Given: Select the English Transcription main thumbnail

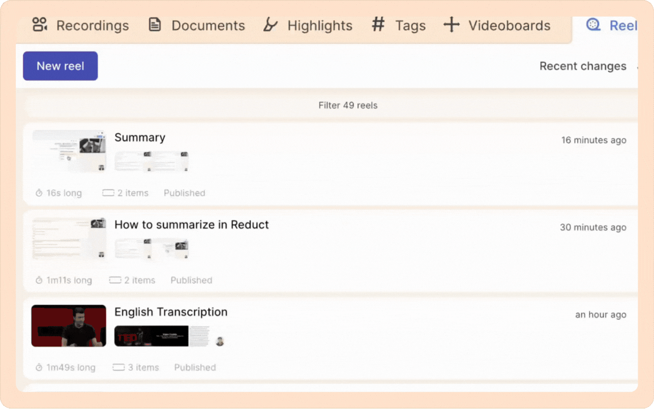Looking at the screenshot, I should click(x=69, y=326).
